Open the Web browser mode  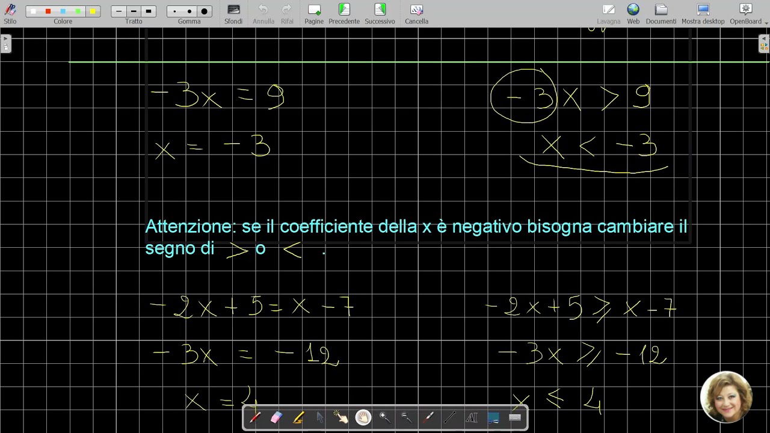click(633, 13)
